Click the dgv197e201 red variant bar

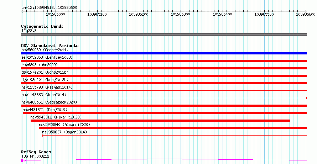point(164,76)
